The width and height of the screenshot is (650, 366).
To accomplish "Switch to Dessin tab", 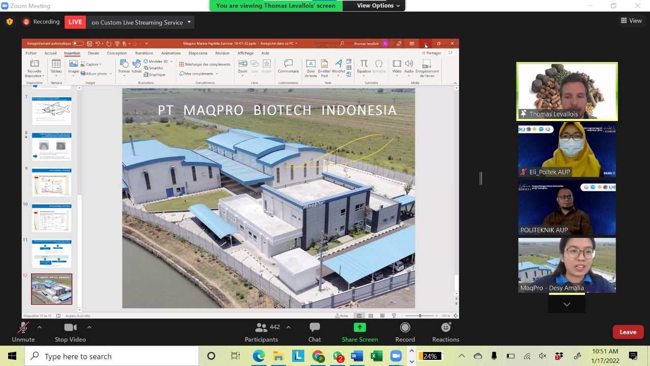I will click(x=93, y=53).
